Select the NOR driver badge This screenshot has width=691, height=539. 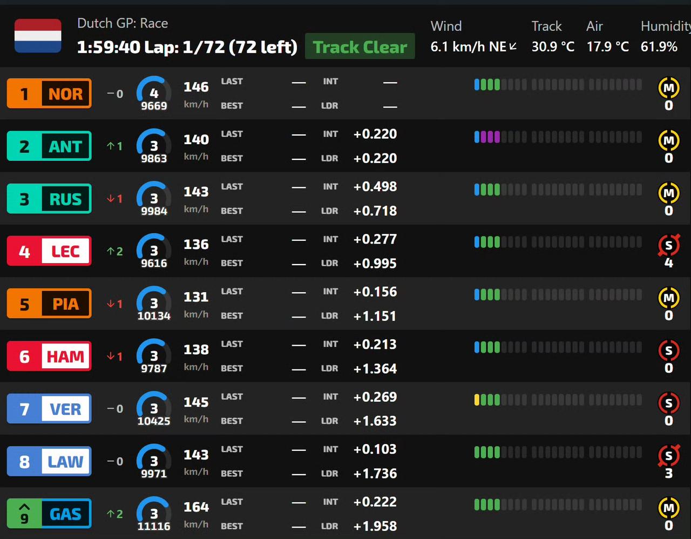click(x=49, y=93)
